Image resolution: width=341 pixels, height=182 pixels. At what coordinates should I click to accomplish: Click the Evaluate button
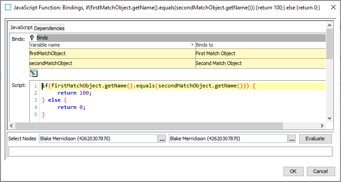(x=315, y=139)
